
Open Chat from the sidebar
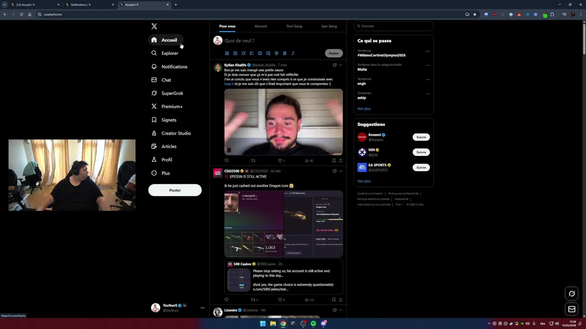click(161, 80)
